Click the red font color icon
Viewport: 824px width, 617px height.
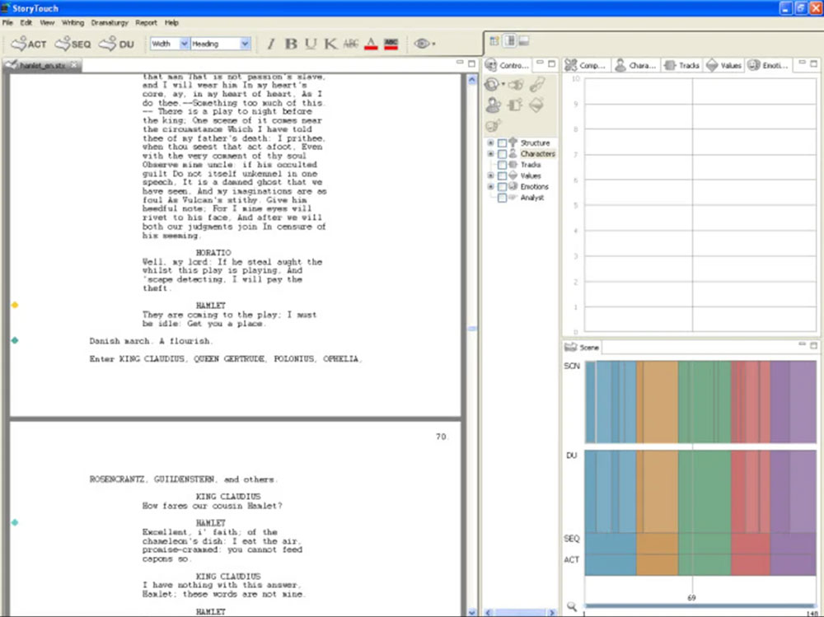[x=371, y=44]
